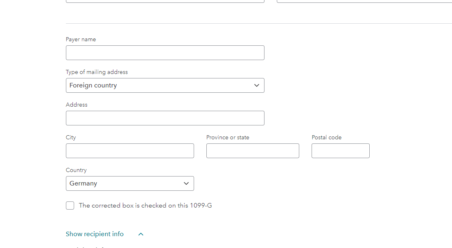The image size is (452, 248).
Task: Click the 'Province or state' label
Action: (x=228, y=138)
